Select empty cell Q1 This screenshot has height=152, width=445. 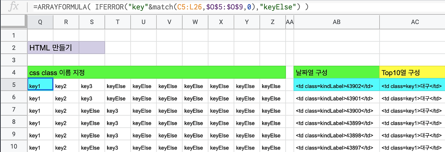(40, 35)
